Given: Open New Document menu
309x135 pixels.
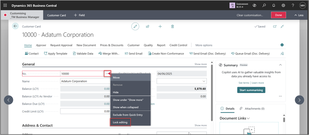Looking at the screenshot, I should click(x=86, y=45).
